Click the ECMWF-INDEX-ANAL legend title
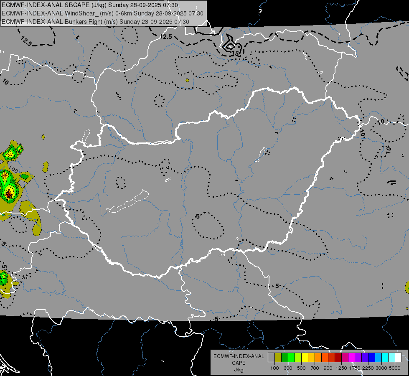Image resolution: width=409 pixels, height=376 pixels. [239, 356]
